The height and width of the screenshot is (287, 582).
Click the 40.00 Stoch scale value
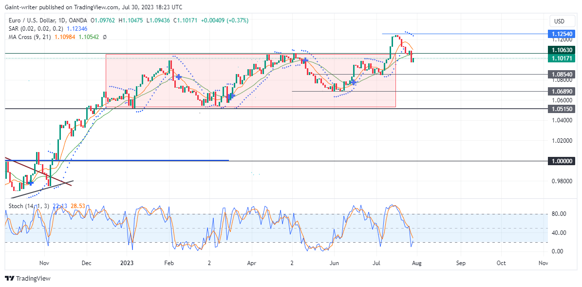tap(559, 233)
